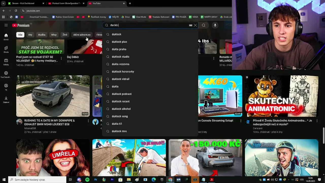325x183 pixels.
Task: Open Spotify from the taskbar
Action: coord(87,180)
